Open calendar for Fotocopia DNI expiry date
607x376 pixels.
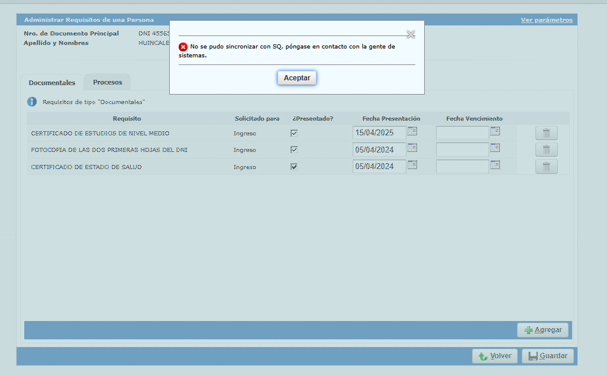[x=495, y=148]
